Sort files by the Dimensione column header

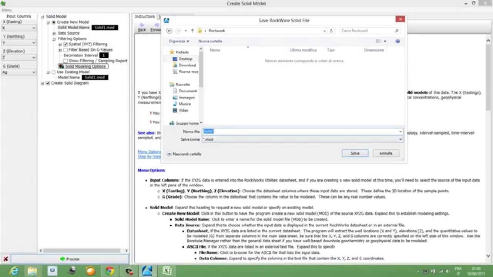coord(374,50)
